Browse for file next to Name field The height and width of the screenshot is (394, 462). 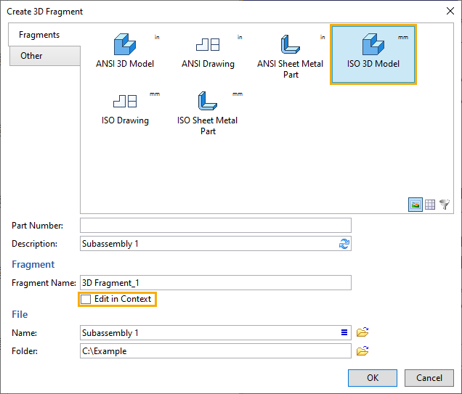coord(362,332)
